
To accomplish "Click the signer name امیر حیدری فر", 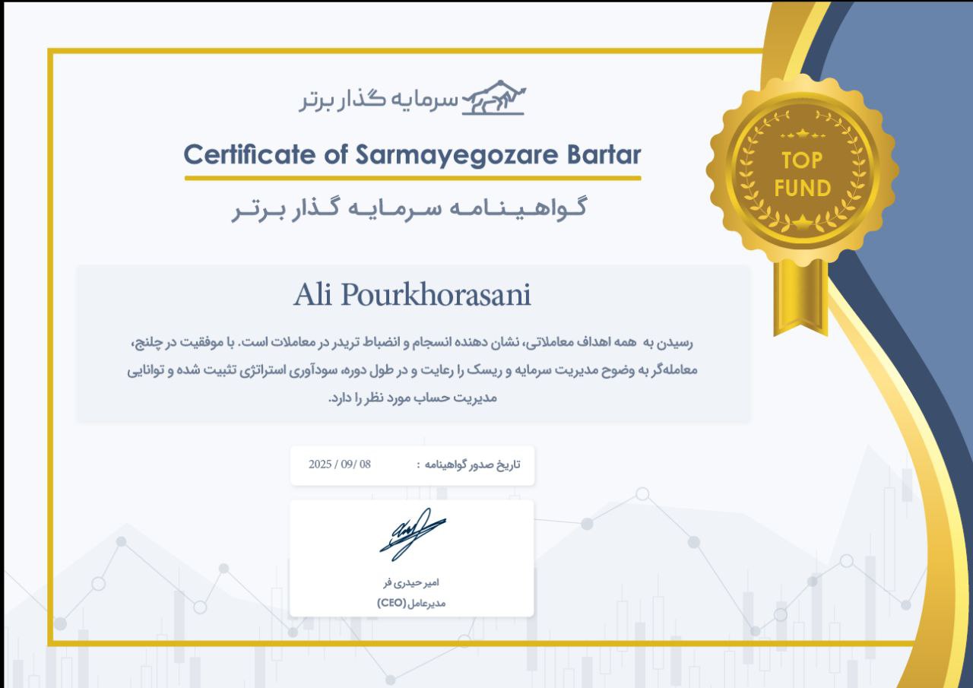I will (412, 583).
